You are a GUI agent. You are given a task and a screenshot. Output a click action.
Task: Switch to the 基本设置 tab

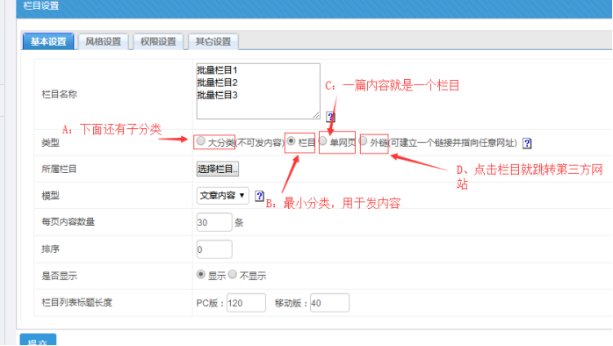(x=48, y=41)
